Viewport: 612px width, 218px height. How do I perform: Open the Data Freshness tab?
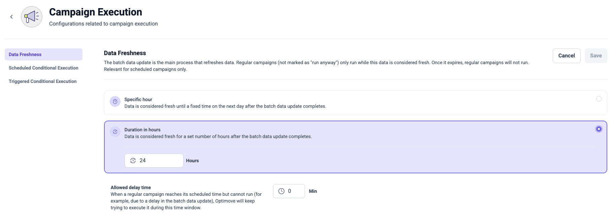point(43,54)
